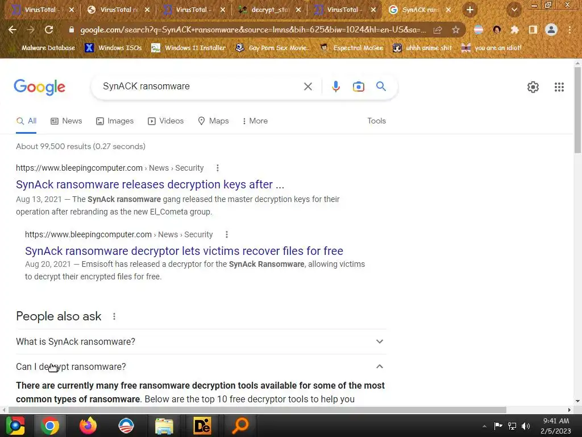Open the search Tools button
The width and height of the screenshot is (582, 437).
pyautogui.click(x=376, y=121)
